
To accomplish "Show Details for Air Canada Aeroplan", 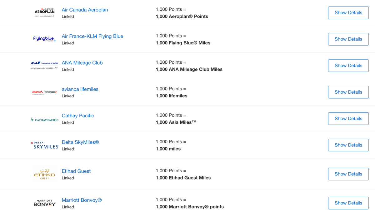I will [x=348, y=13].
